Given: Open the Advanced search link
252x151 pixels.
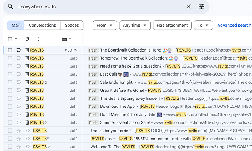Looking at the screenshot, I should point(234,25).
